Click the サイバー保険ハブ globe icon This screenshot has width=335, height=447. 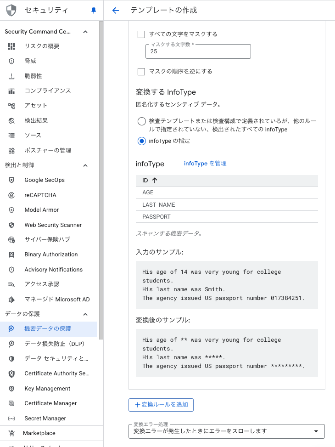[11, 240]
